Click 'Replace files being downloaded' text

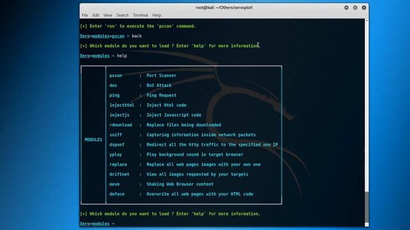click(x=184, y=125)
